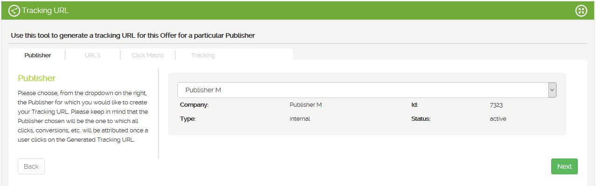Click the green Publisher heading
596x186 pixels.
pos(36,78)
